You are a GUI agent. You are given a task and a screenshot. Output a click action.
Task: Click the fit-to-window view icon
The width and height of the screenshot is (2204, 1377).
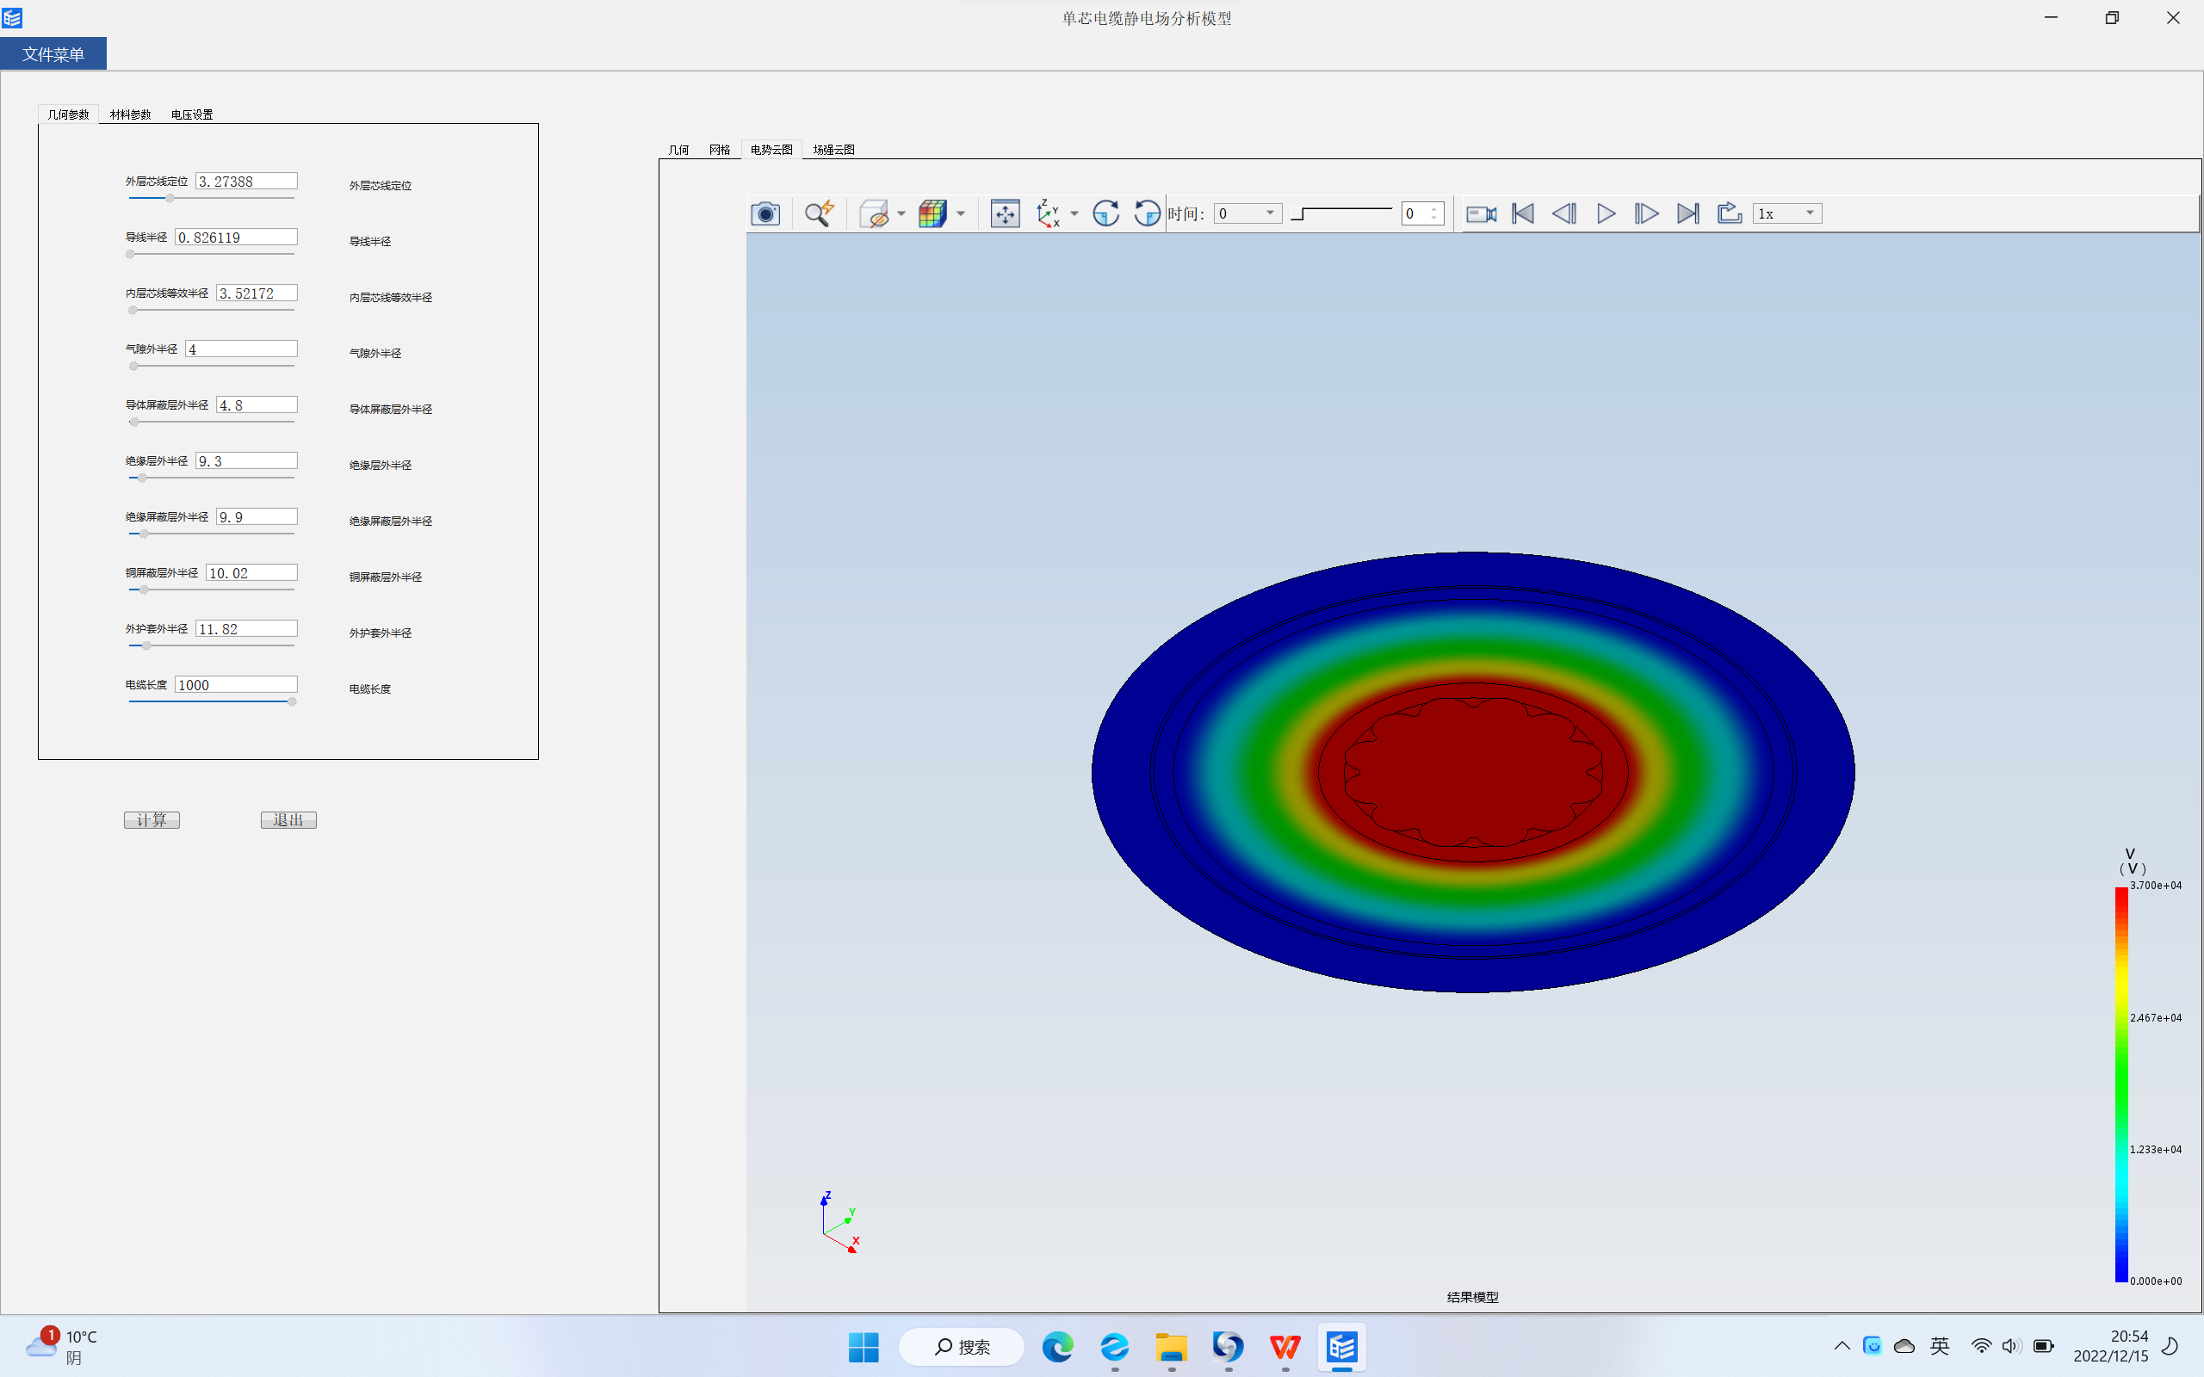point(1005,213)
